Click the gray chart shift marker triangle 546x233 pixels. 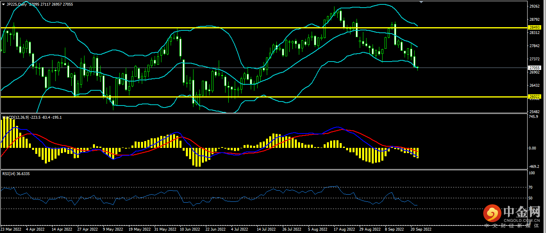point(421,2)
